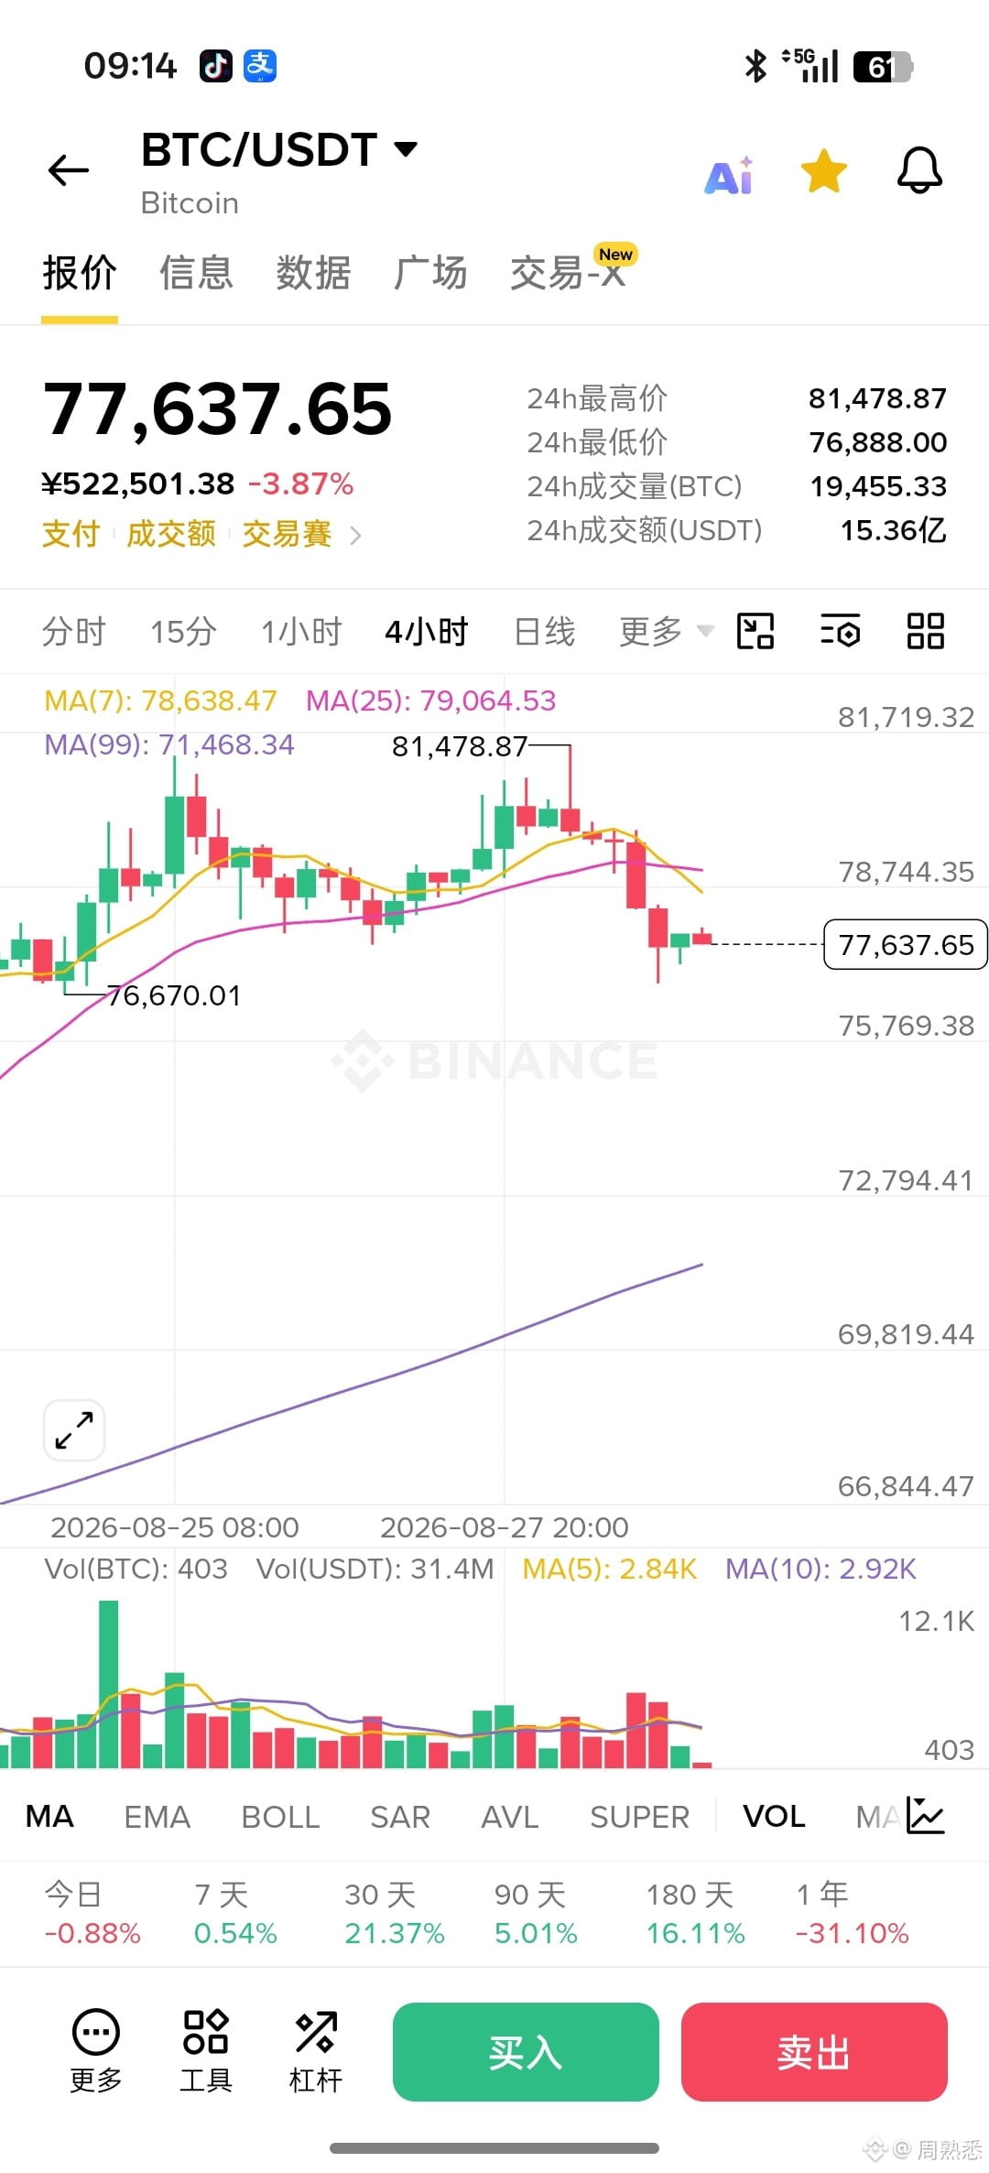Open indicator settings chart icon
The width and height of the screenshot is (989, 2173).
coord(925,1815)
